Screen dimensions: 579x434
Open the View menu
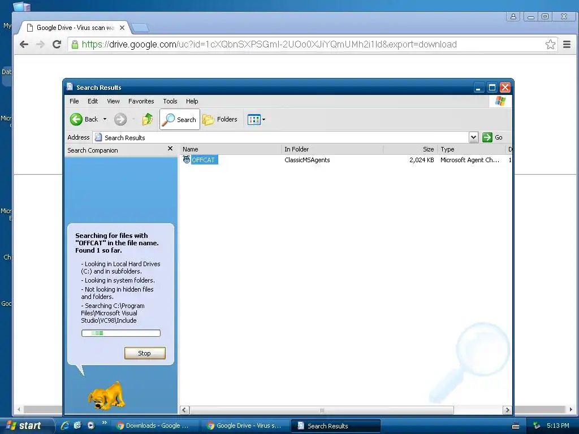pos(113,101)
